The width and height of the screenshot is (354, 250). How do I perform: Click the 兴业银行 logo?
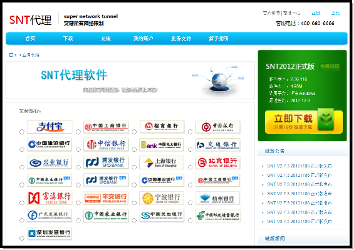[x=49, y=162]
